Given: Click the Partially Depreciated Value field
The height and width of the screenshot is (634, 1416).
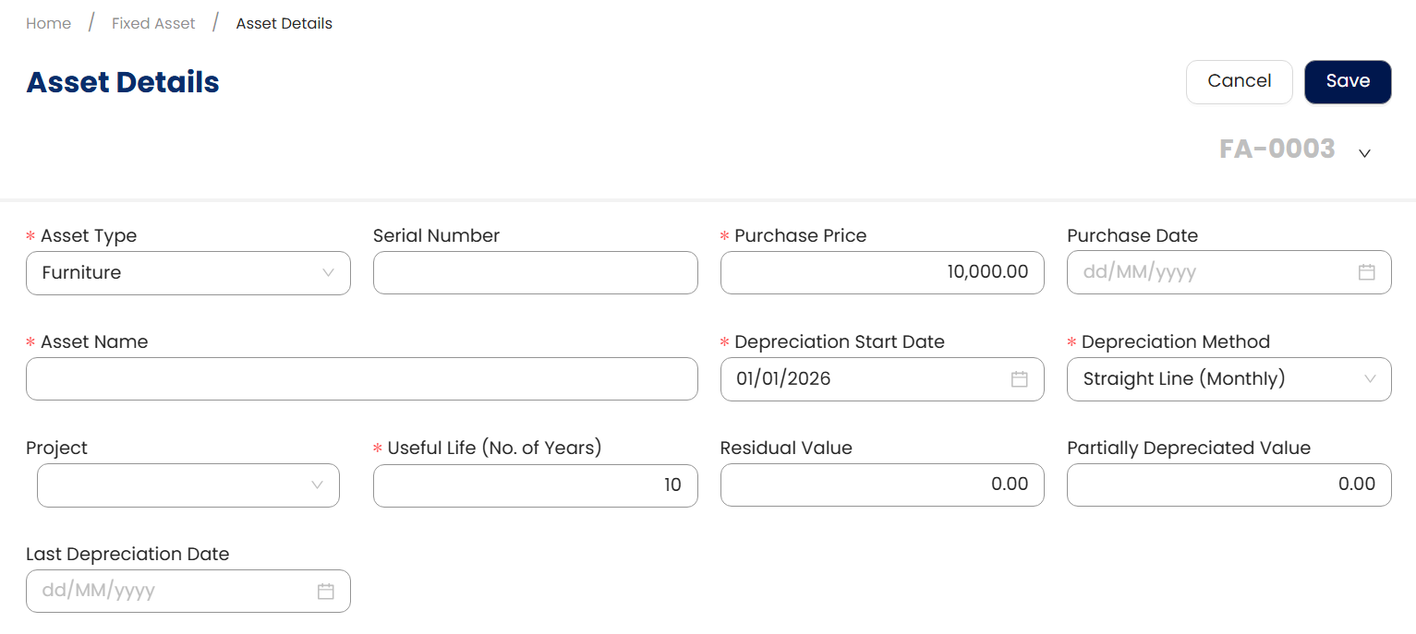Looking at the screenshot, I should 1228,485.
